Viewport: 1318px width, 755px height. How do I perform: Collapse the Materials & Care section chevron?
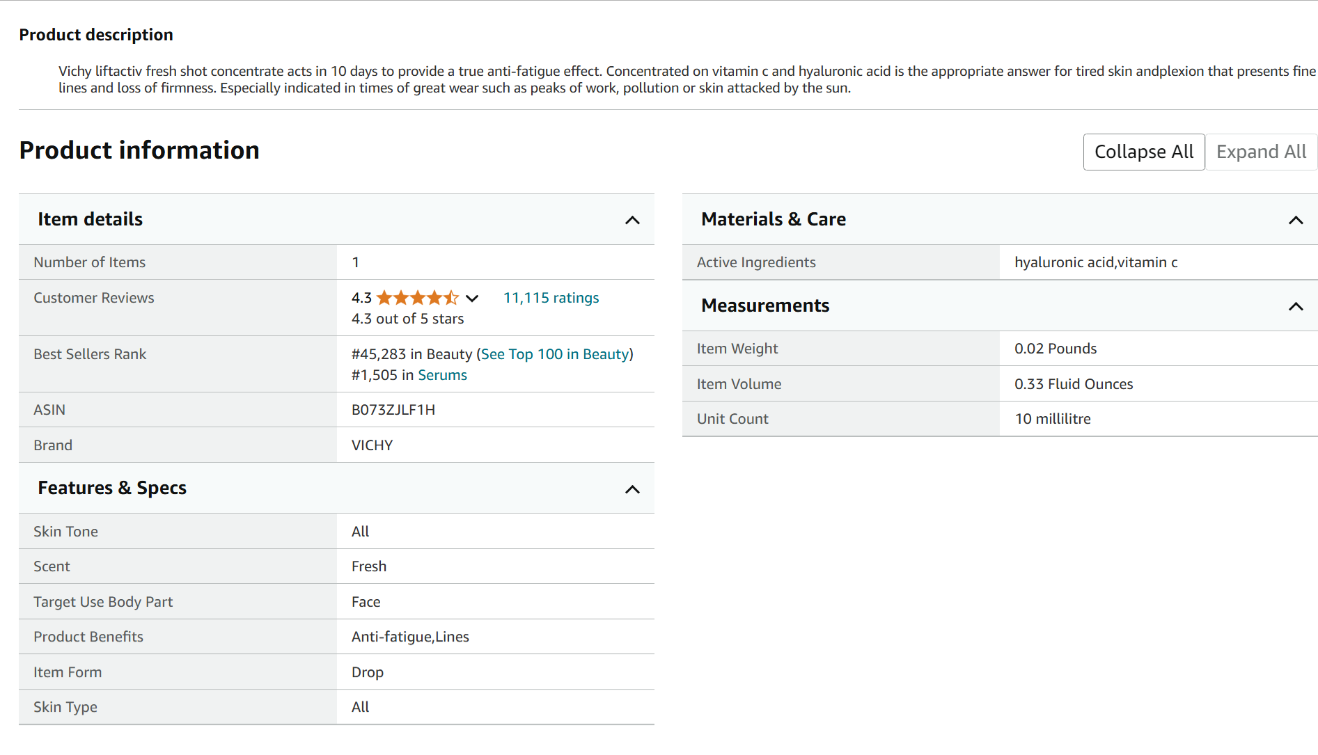point(1295,221)
